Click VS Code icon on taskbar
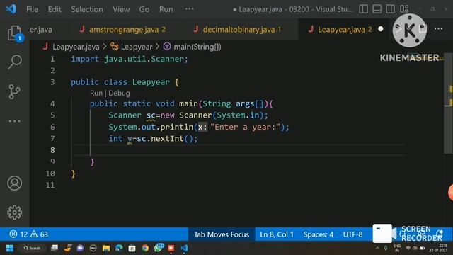The image size is (453, 255). (184, 248)
